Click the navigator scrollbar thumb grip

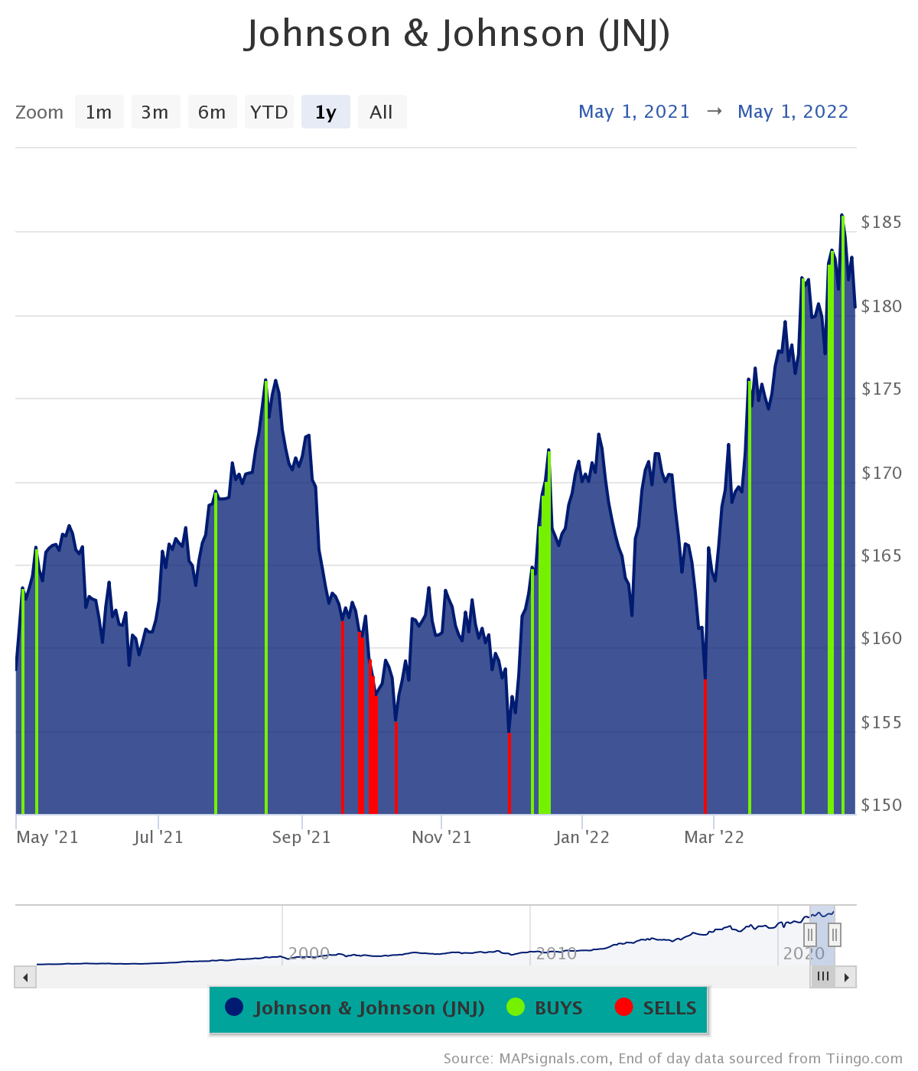click(823, 977)
